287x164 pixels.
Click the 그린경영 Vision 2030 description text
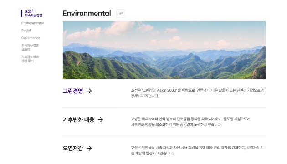click(198, 93)
